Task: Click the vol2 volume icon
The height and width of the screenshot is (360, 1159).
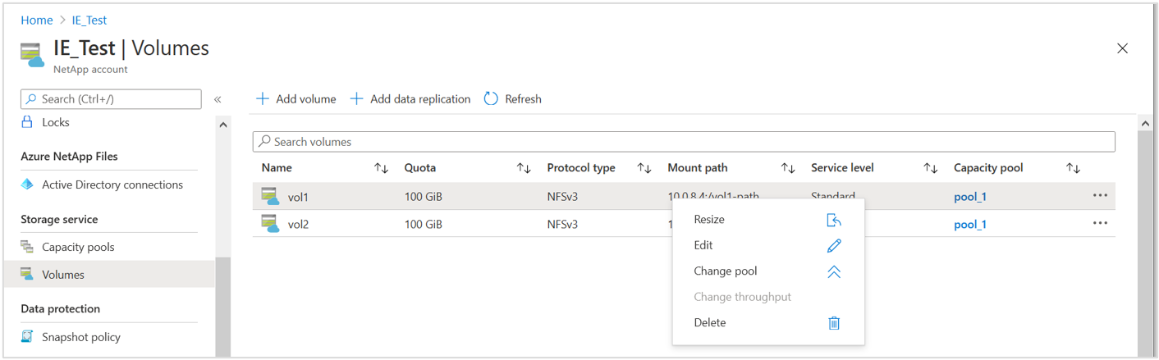Action: pos(270,224)
